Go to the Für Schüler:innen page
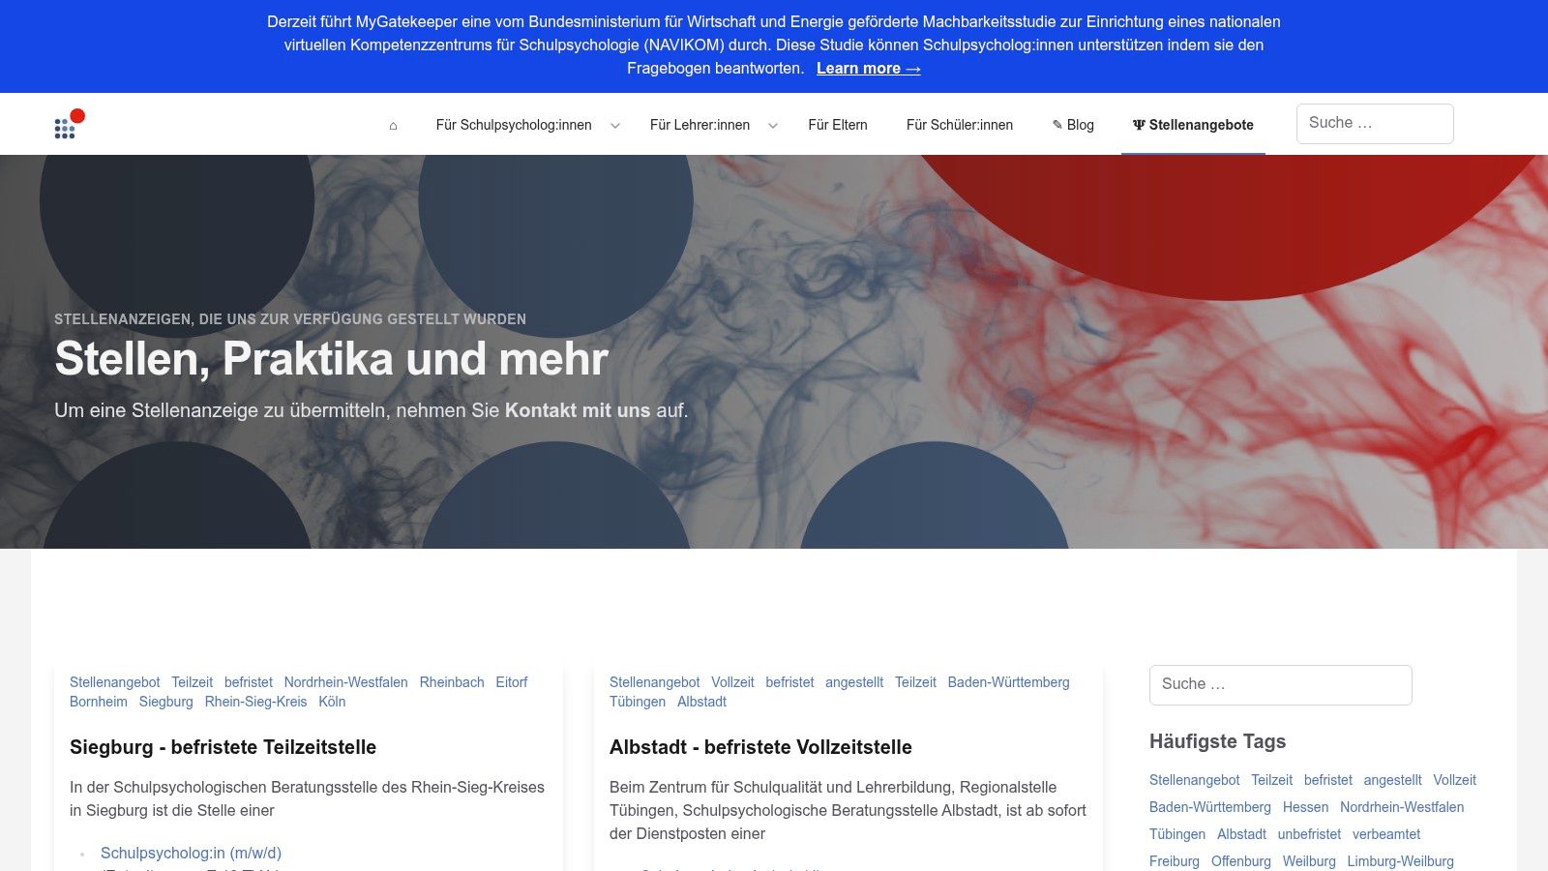The image size is (1548, 871). (960, 125)
